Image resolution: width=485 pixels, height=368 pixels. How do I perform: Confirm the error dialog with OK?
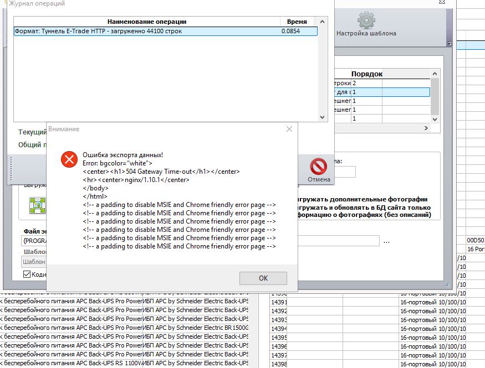pos(263,278)
